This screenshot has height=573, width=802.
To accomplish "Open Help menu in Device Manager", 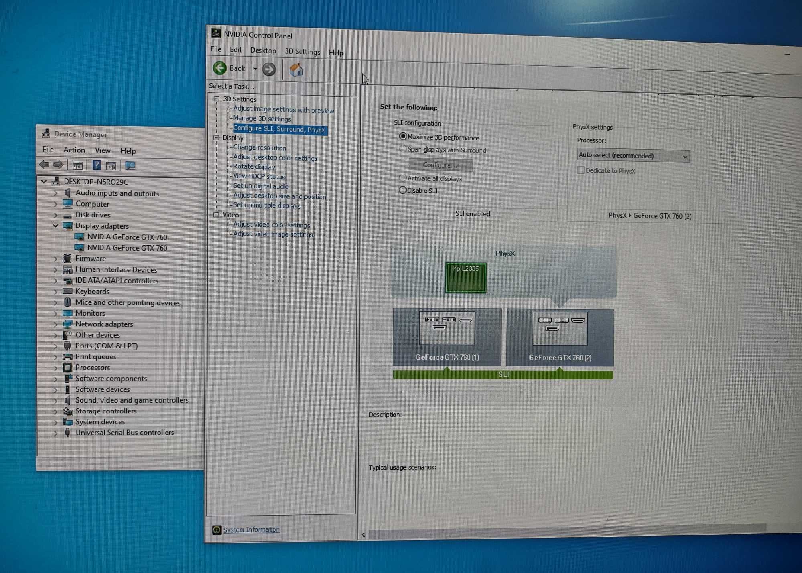I will pyautogui.click(x=128, y=151).
